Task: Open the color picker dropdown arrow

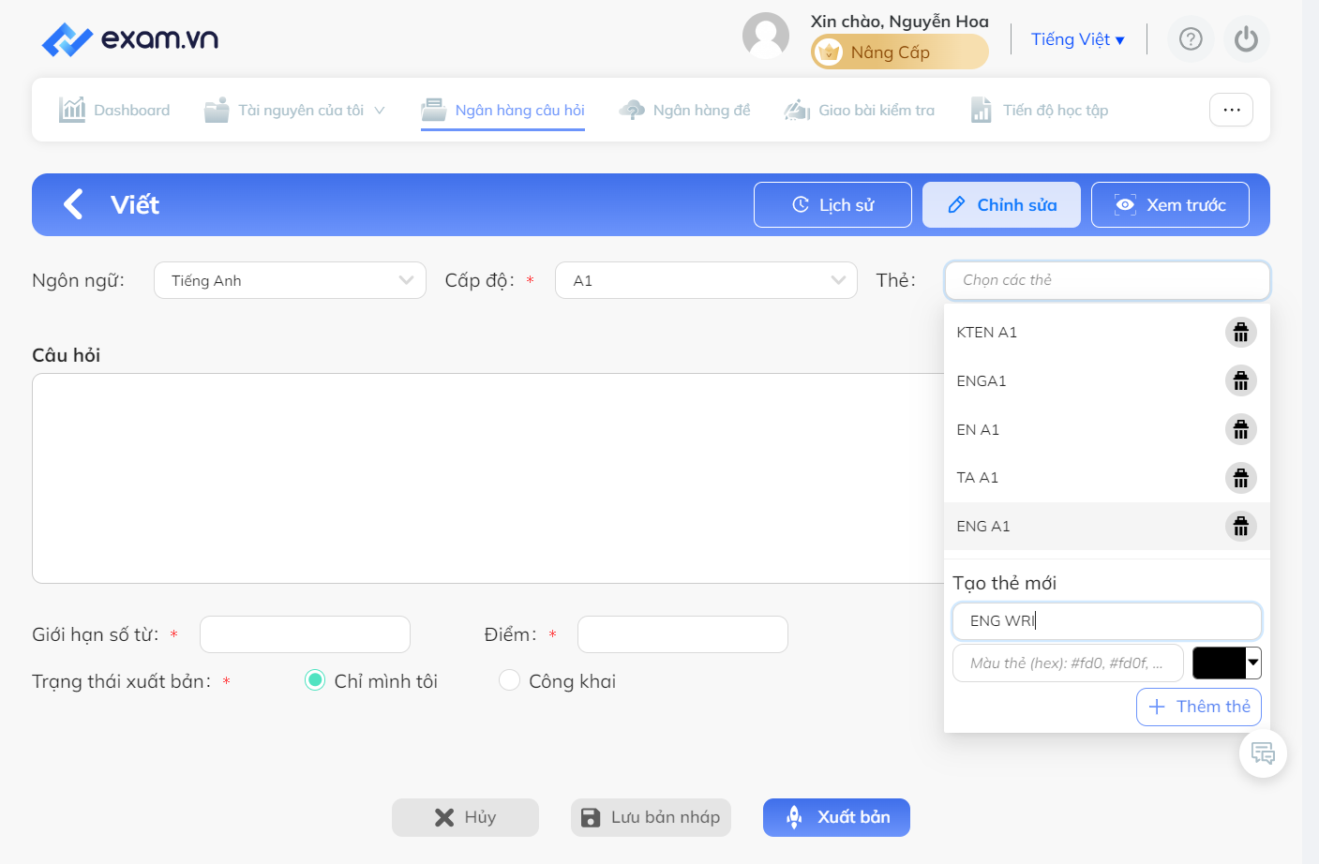Action: tap(1253, 663)
